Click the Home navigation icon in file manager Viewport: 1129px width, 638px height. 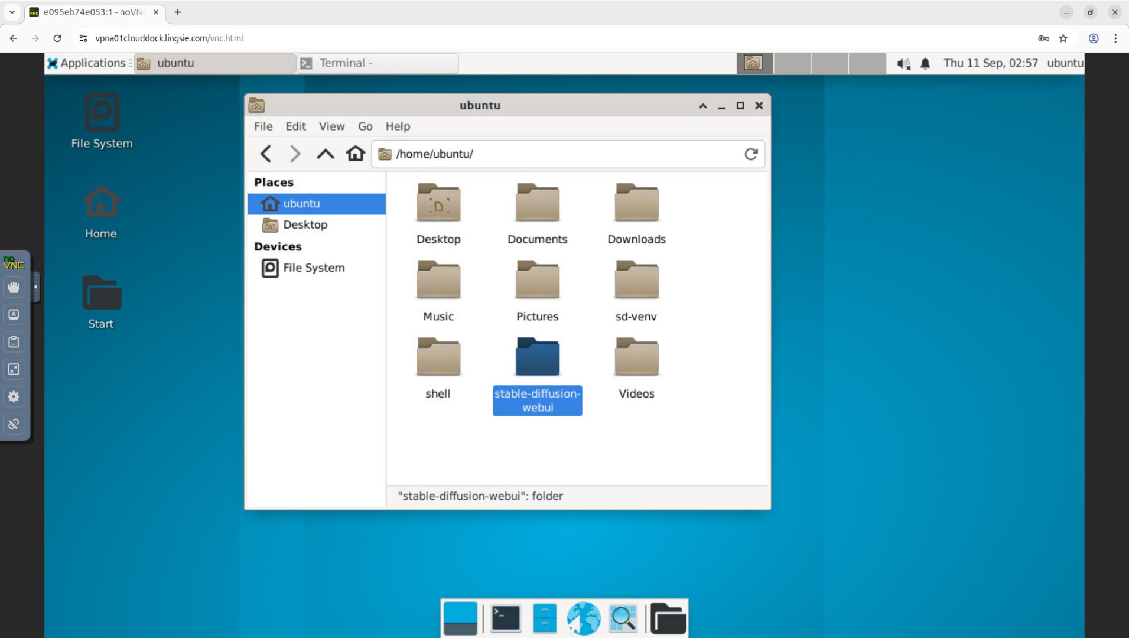(355, 154)
